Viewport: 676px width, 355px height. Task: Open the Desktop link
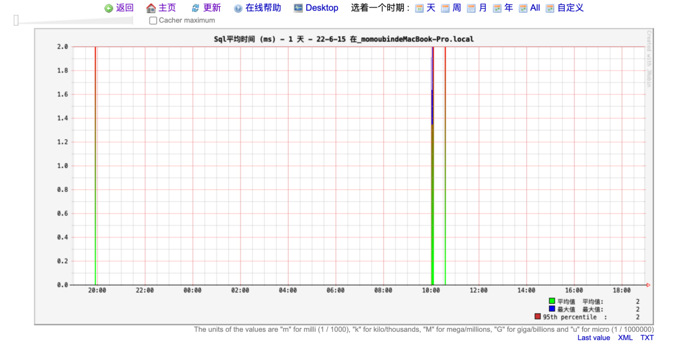pos(322,7)
